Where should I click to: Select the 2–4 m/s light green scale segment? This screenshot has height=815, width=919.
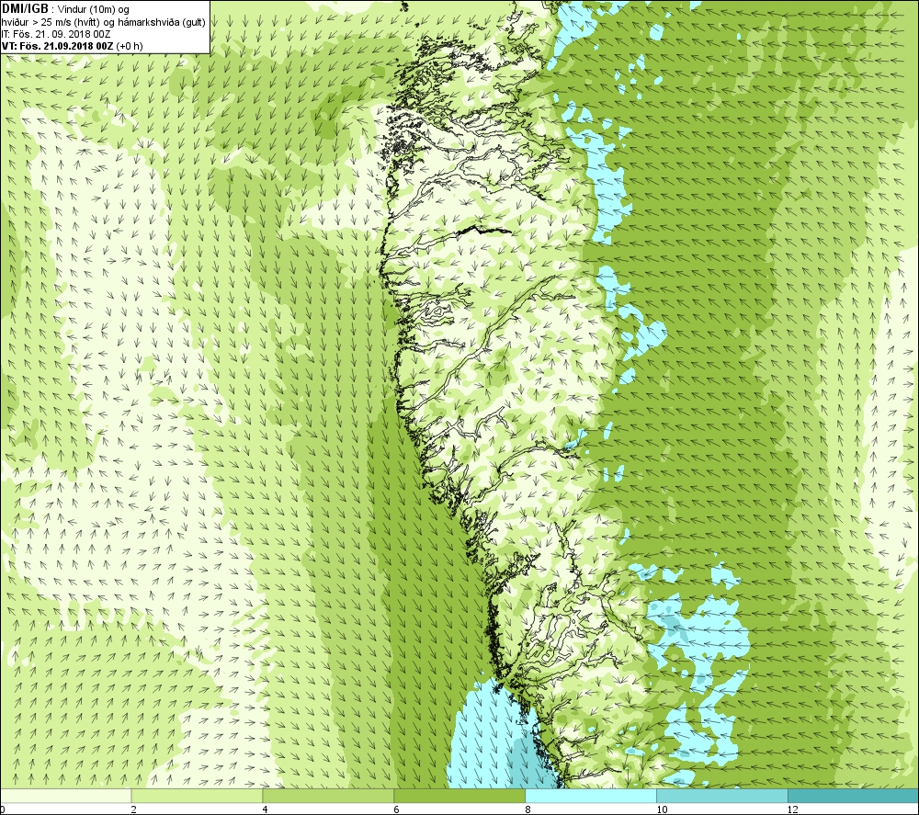coord(197,796)
